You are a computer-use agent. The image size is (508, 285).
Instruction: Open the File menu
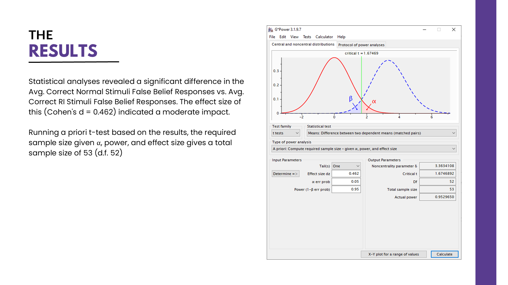click(x=272, y=37)
